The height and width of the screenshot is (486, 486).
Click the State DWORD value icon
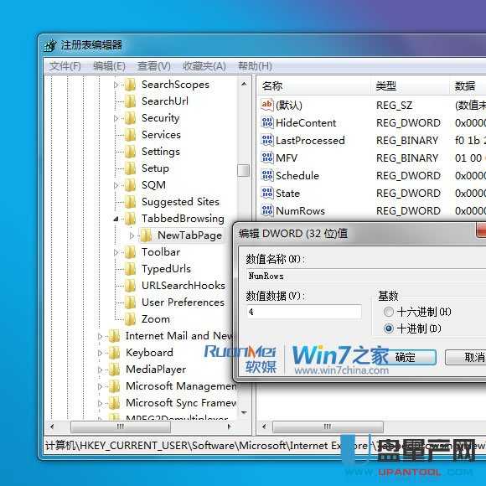[267, 193]
